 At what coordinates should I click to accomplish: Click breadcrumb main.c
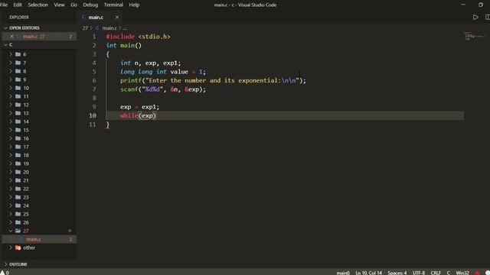[109, 28]
